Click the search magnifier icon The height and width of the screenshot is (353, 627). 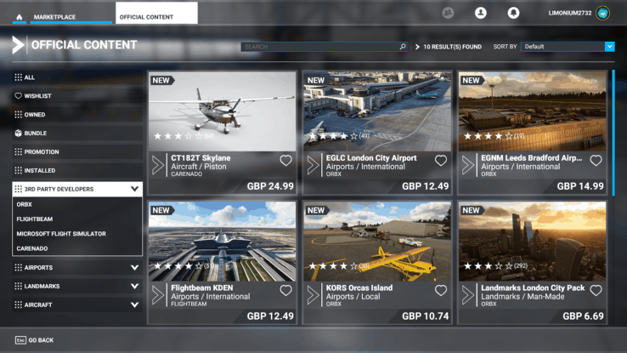[403, 47]
